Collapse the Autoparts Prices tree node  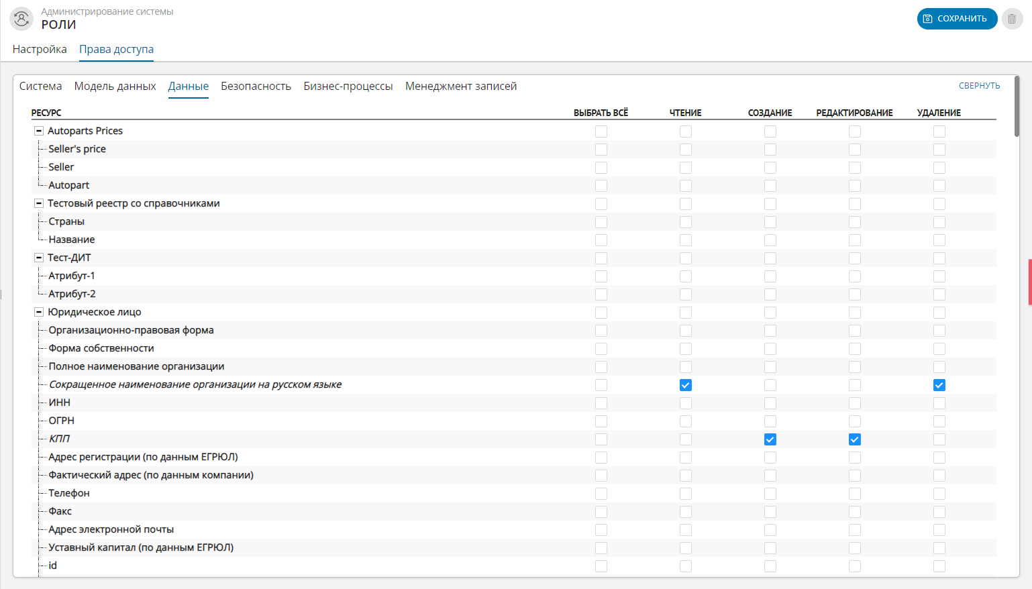(39, 131)
